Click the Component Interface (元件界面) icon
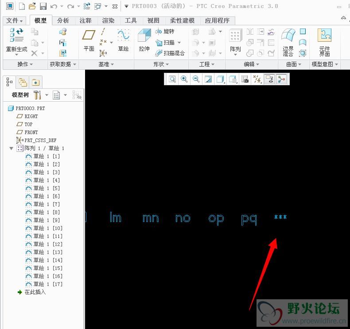 tap(325, 36)
